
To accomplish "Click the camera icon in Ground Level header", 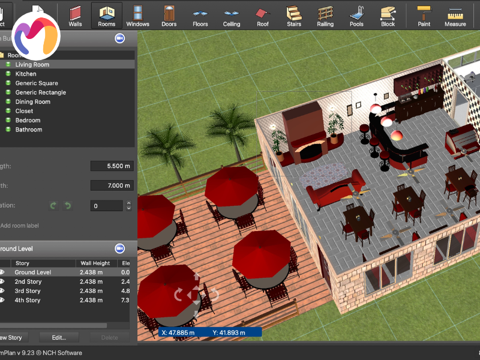I will [119, 248].
